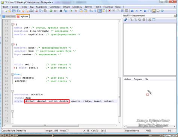This screenshot has height=137, width=178.
Task: Collapse the fold marker at line 51
Action: pos(12,44)
